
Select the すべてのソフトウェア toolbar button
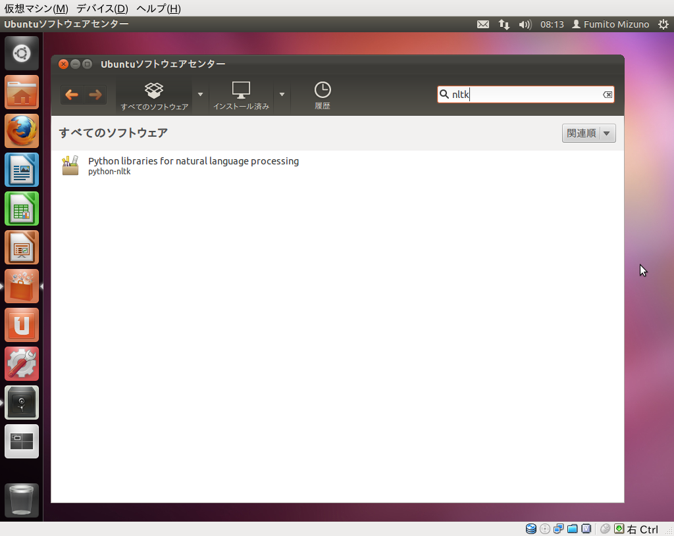pos(154,96)
